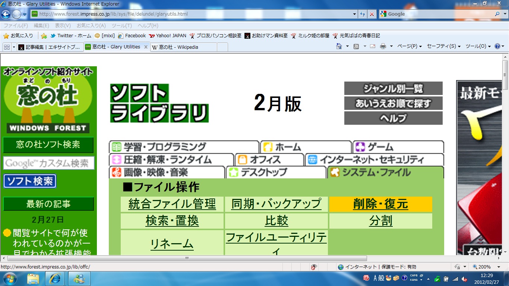509x286 pixels.
Task: Click the Refresh icon beside the address bar
Action: (x=363, y=14)
